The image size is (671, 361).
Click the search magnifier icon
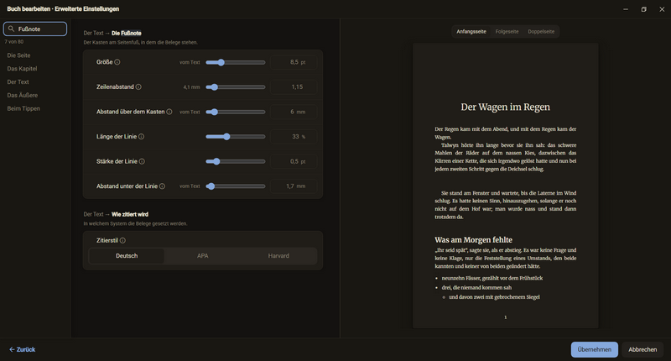click(x=12, y=29)
